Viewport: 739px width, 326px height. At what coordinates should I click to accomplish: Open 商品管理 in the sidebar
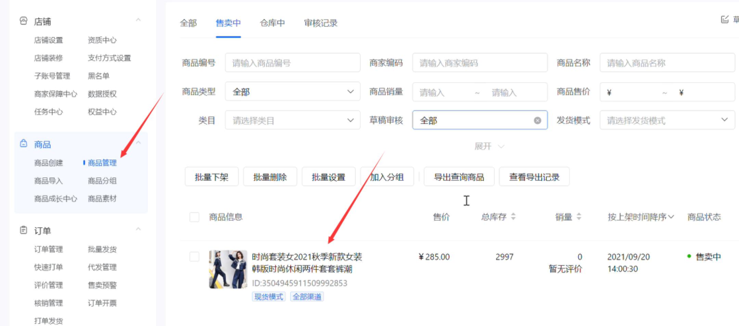coord(102,163)
